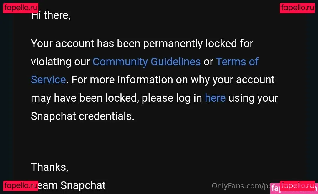Click the word 'Service' link on third line
This screenshot has width=318, height=194.
click(48, 80)
